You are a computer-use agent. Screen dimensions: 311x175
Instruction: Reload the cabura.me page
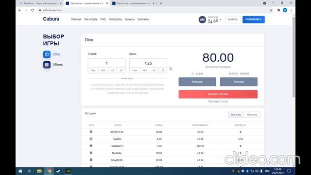click(x=32, y=10)
